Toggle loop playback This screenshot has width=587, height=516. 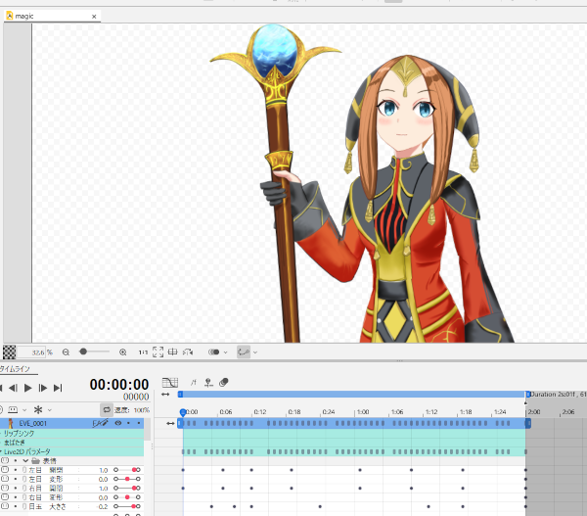[107, 410]
